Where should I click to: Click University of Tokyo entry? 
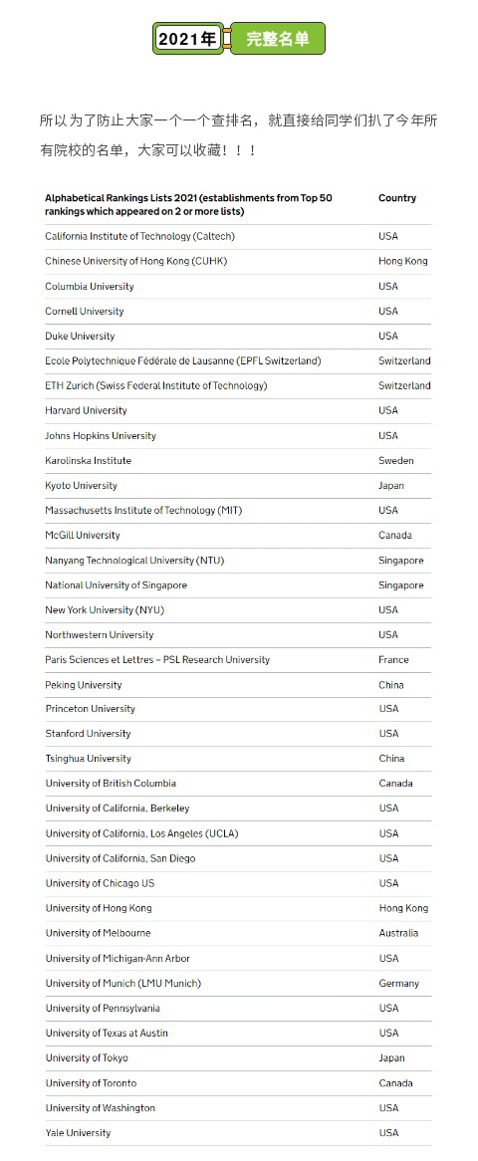[x=87, y=1058]
